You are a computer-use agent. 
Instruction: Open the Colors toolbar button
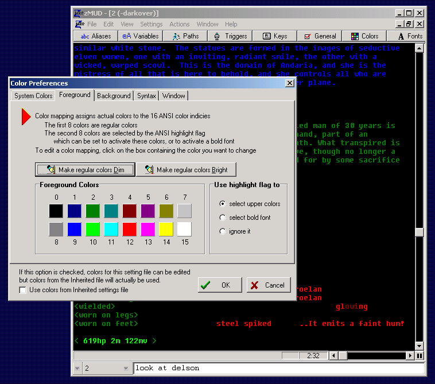tap(364, 36)
